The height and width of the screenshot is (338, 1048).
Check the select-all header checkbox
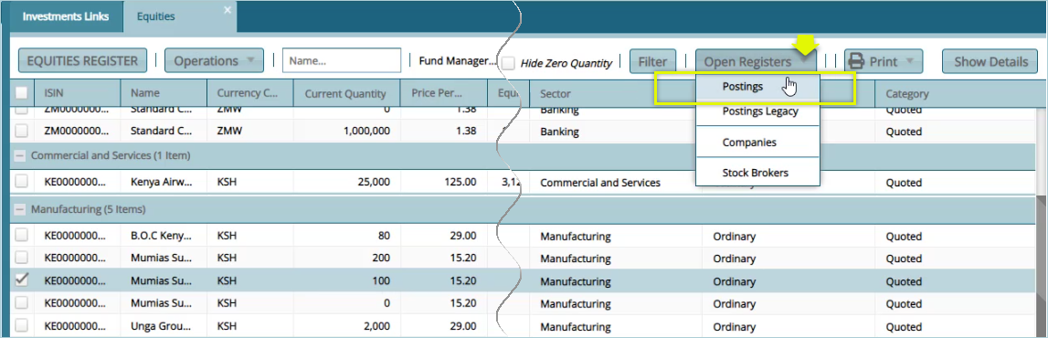click(22, 93)
